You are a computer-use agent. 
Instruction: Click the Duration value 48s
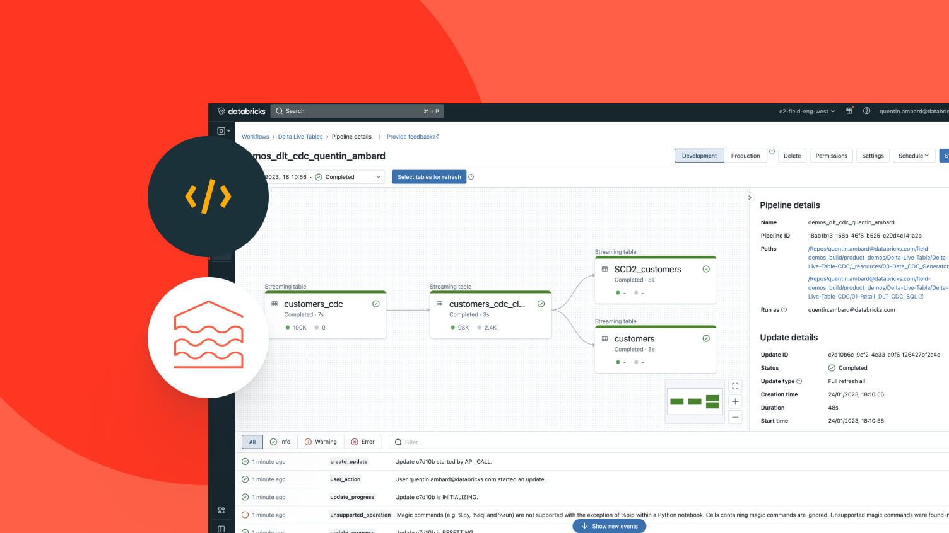[x=833, y=408]
